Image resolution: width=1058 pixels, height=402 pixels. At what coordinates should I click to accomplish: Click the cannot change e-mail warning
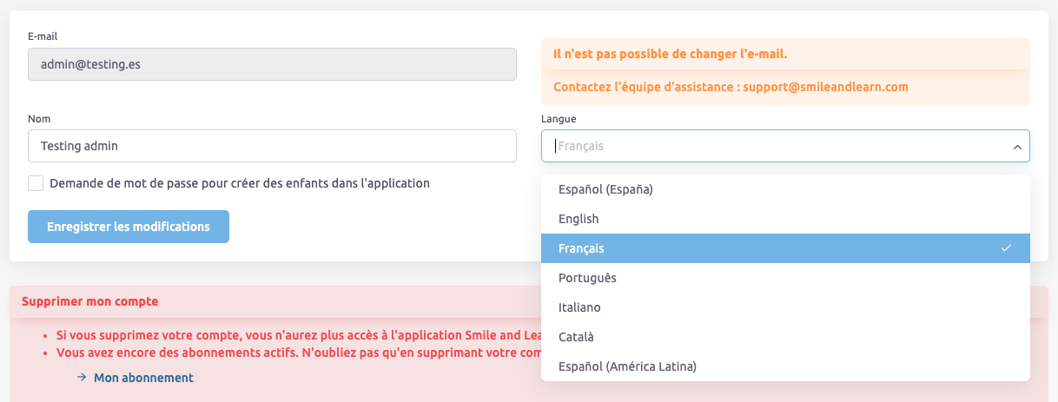coord(670,54)
